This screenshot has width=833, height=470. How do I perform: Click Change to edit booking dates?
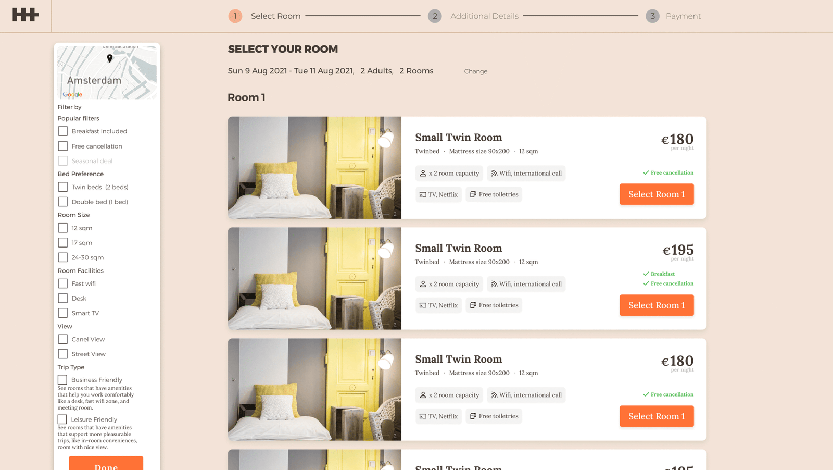tap(475, 71)
